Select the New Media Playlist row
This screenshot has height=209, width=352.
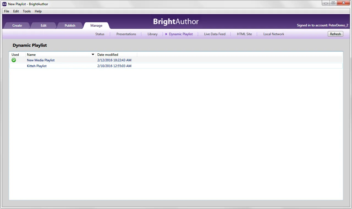tap(176, 60)
